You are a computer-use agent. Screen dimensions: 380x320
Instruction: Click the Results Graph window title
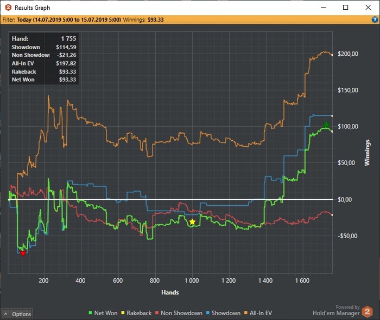point(32,8)
